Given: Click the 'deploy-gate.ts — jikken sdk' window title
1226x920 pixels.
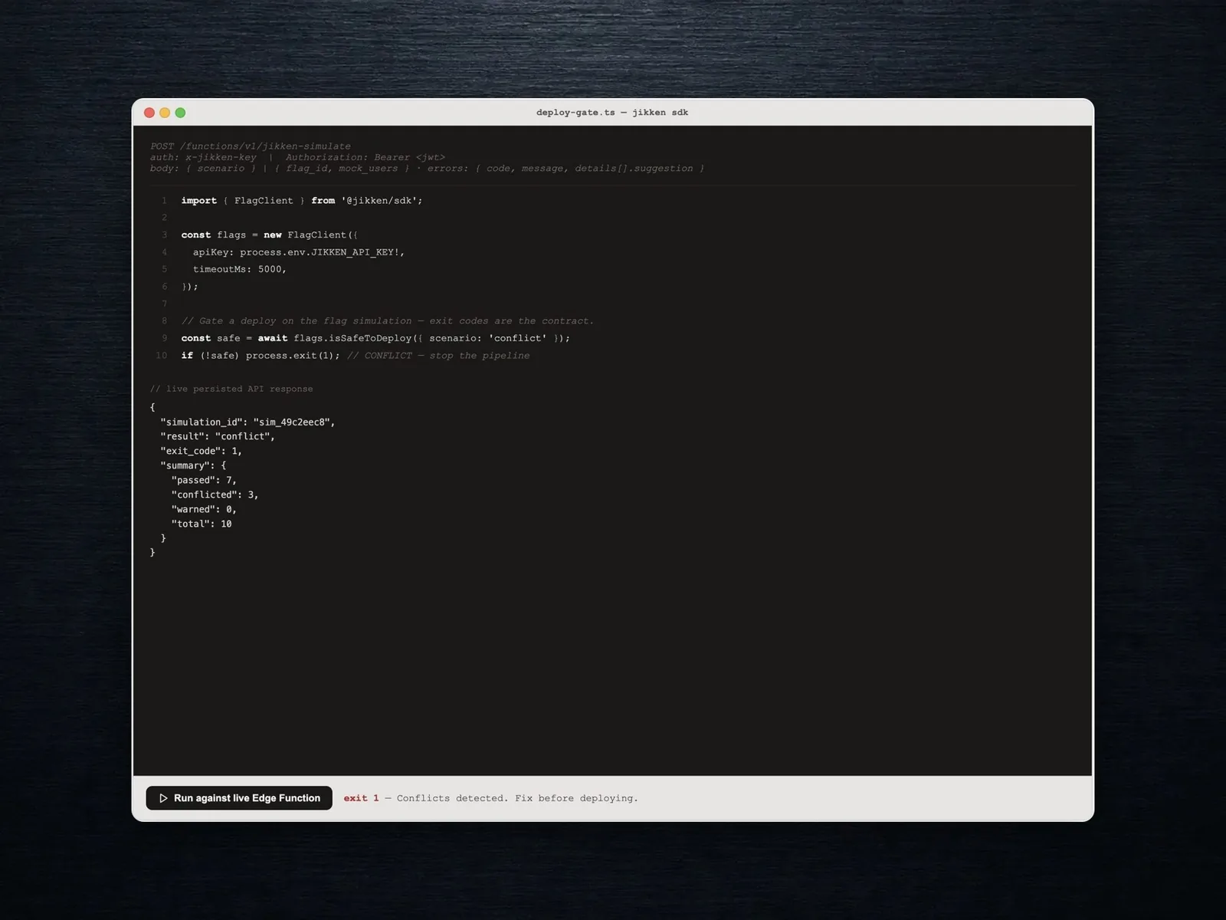Looking at the screenshot, I should pyautogui.click(x=612, y=112).
